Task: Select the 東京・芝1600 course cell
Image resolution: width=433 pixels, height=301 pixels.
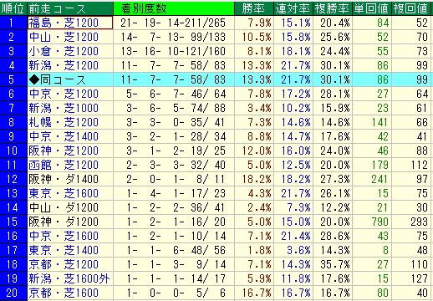Action: pyautogui.click(x=70, y=193)
